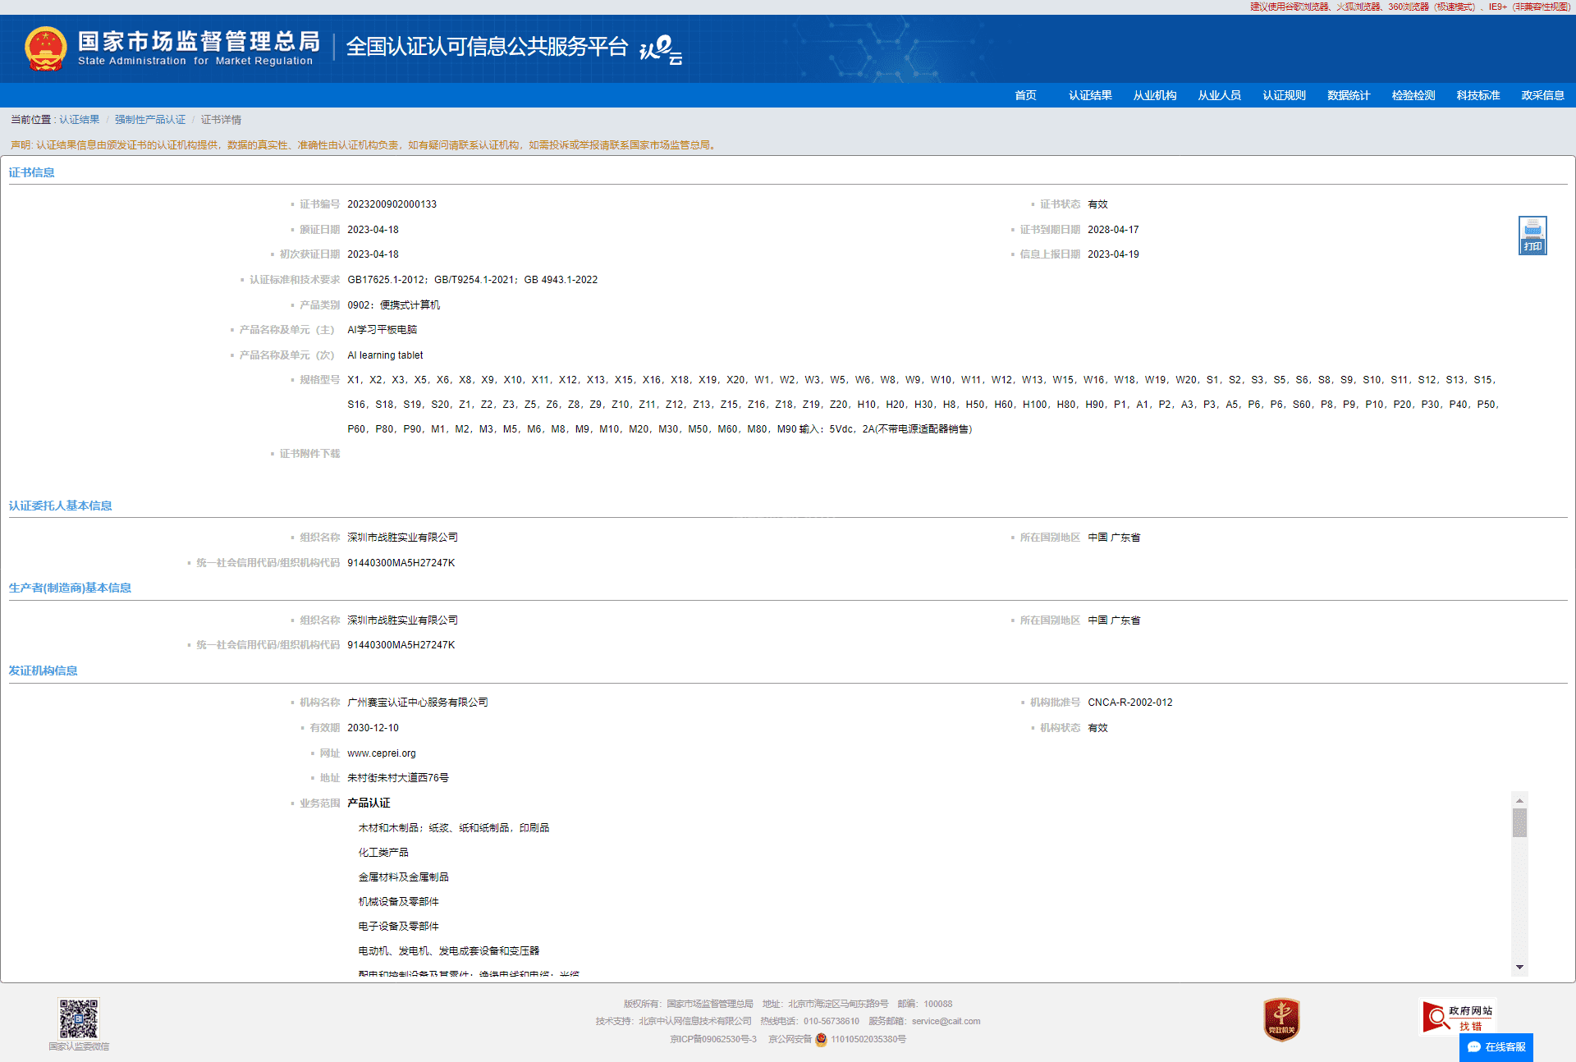
Task: Click the print icon button
Action: (1532, 236)
